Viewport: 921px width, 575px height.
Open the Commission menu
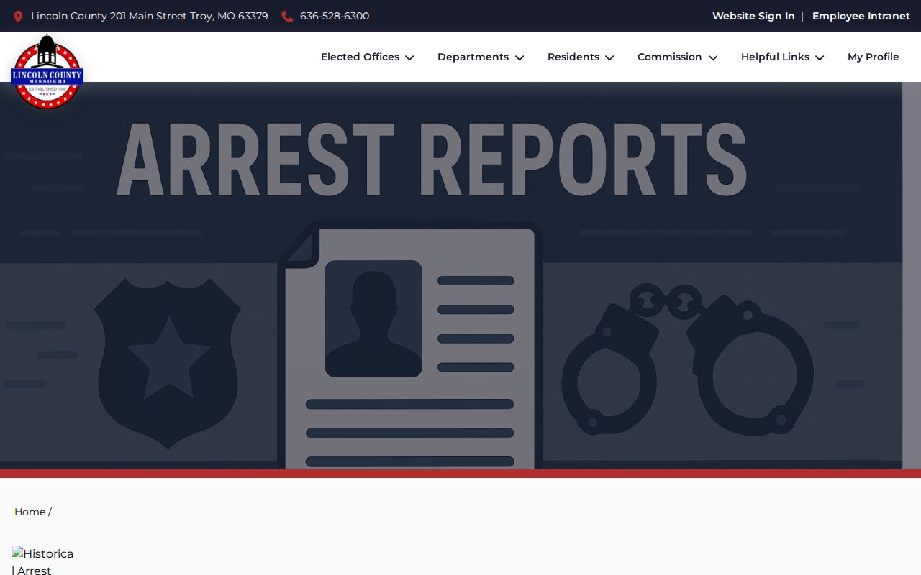(x=678, y=57)
